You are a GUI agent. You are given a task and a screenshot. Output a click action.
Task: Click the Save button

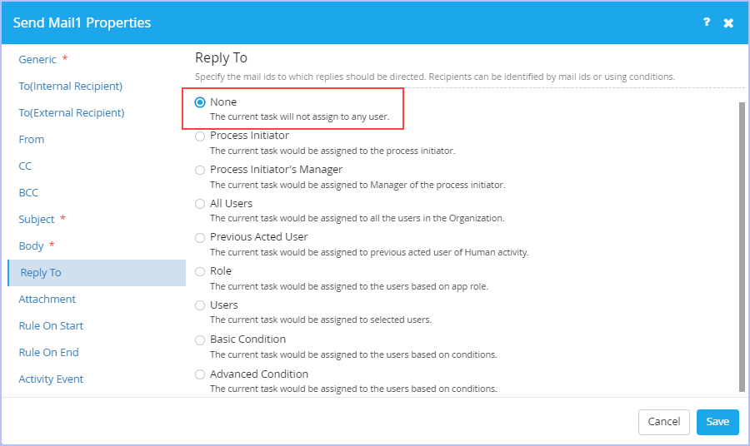point(717,422)
